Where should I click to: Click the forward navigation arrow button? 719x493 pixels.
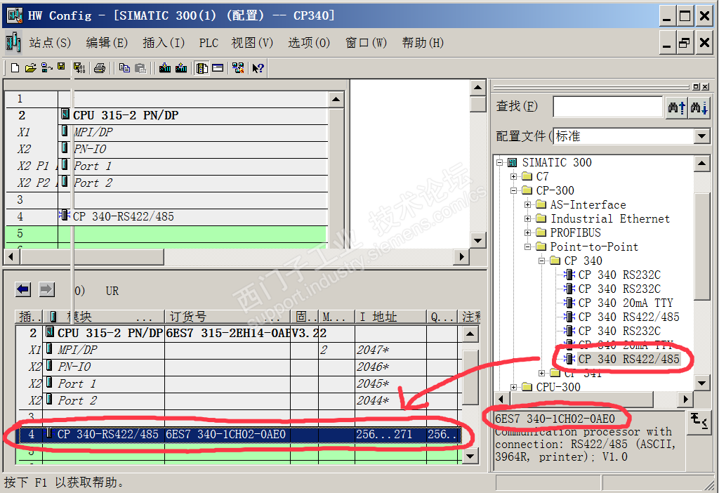coord(46,289)
